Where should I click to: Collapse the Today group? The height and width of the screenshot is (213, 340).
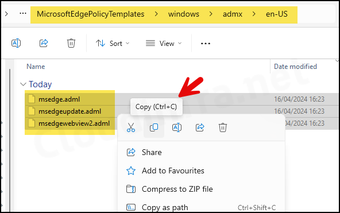pyautogui.click(x=23, y=84)
